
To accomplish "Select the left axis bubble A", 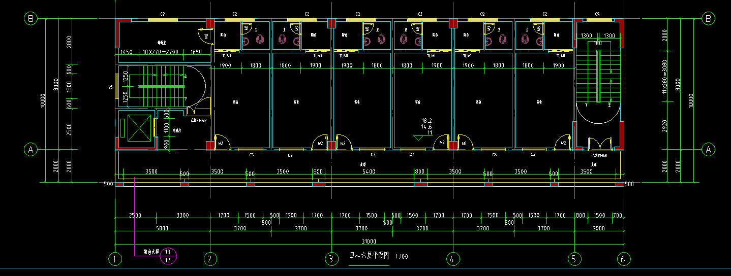I will click(x=31, y=150).
